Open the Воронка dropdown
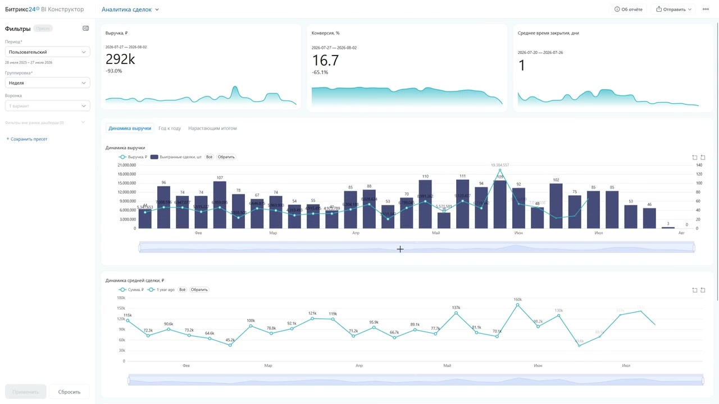Viewport: 719px width, 404px height. 47,106
